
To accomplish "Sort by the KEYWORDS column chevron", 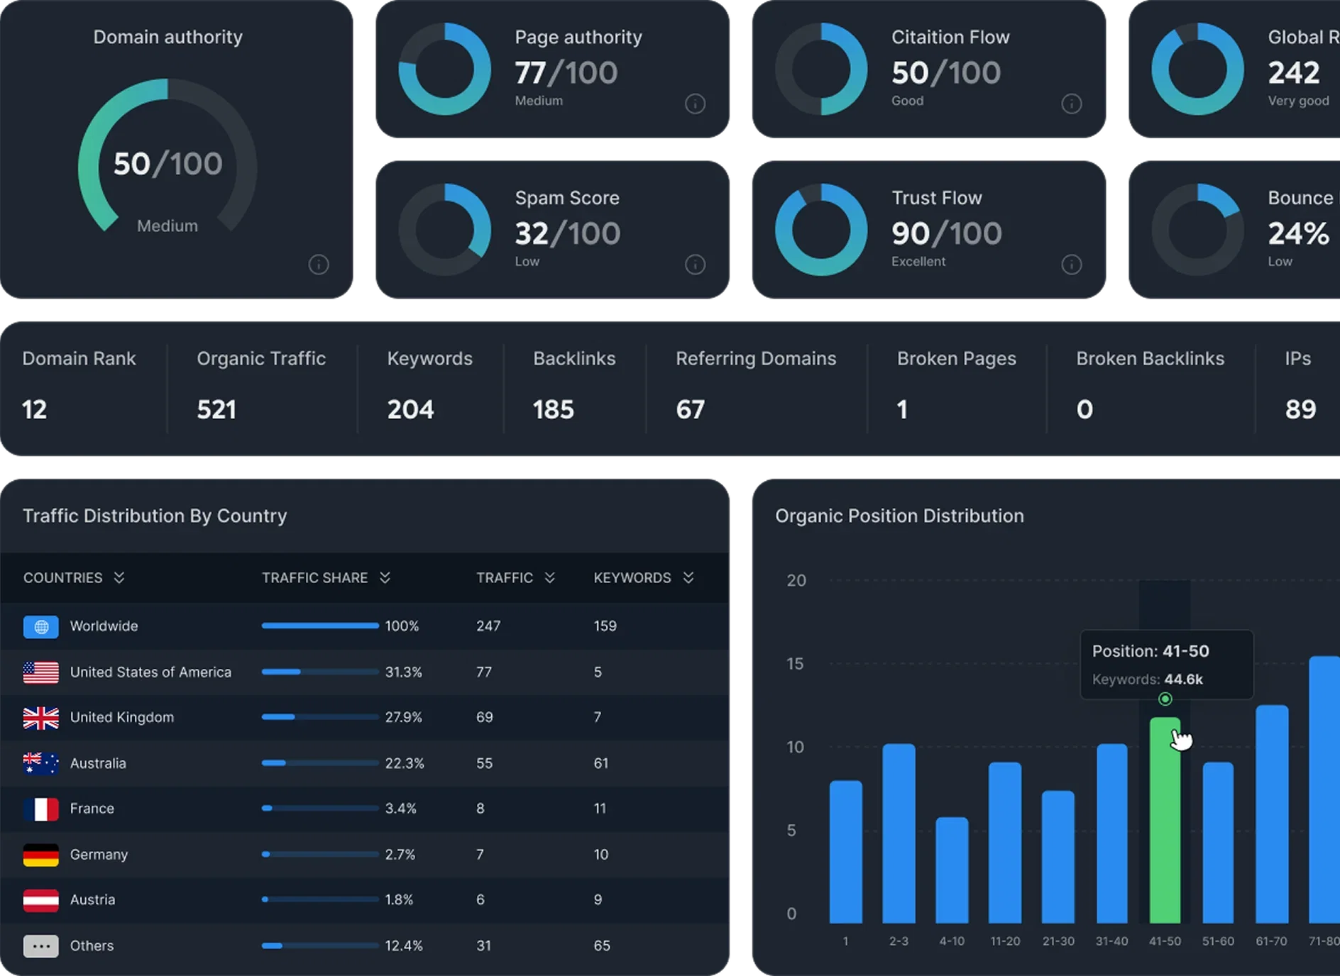I will coord(688,577).
